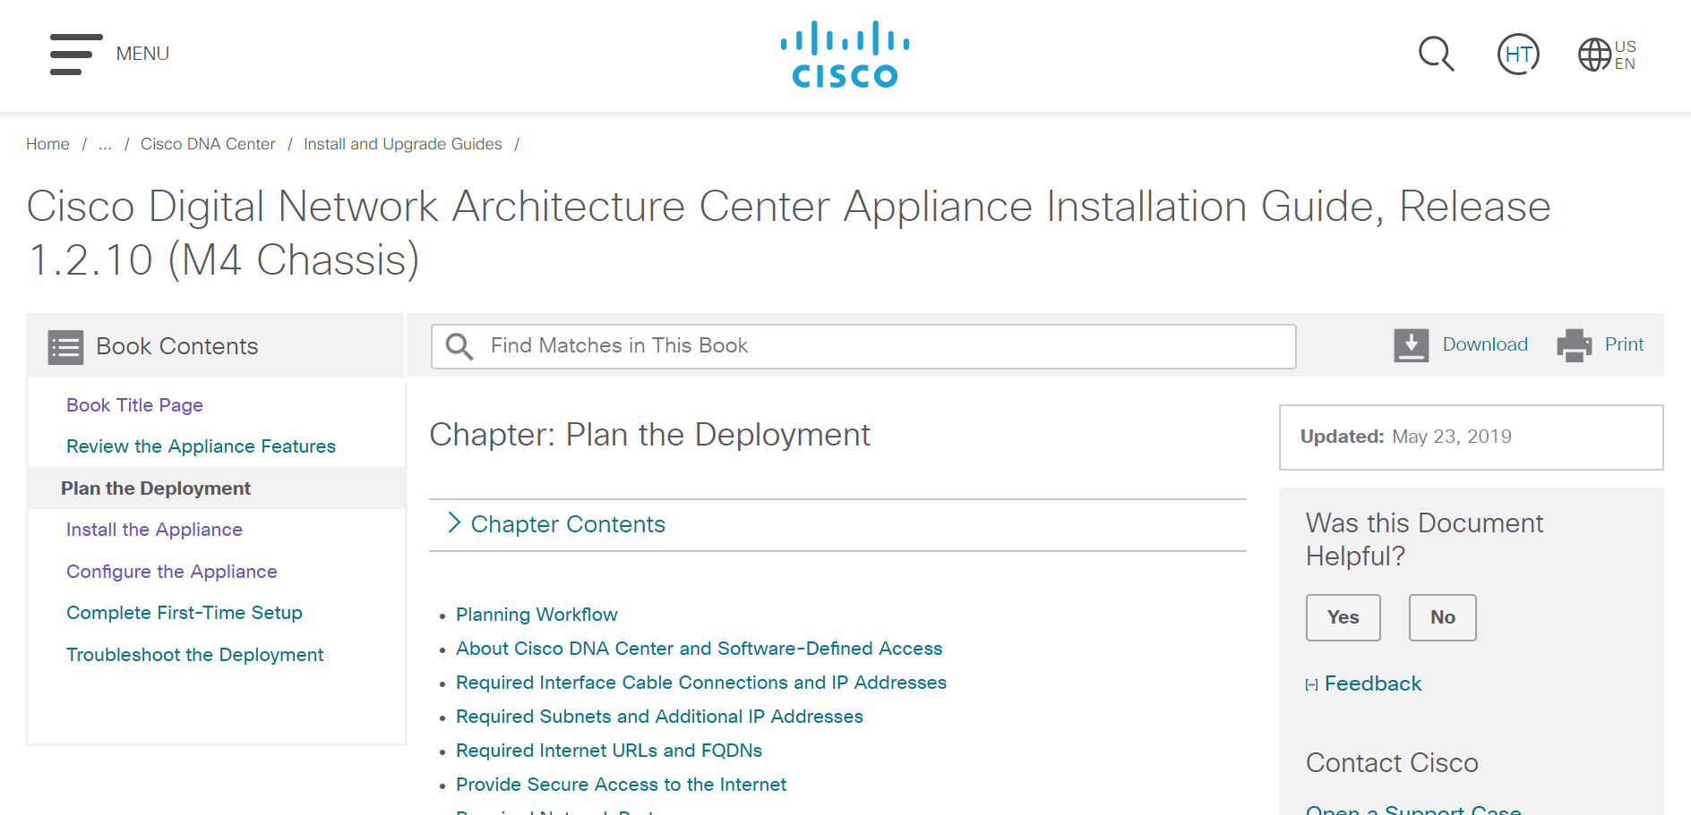The height and width of the screenshot is (815, 1691).
Task: Click Find Matches in This Book field
Action: coord(863,346)
